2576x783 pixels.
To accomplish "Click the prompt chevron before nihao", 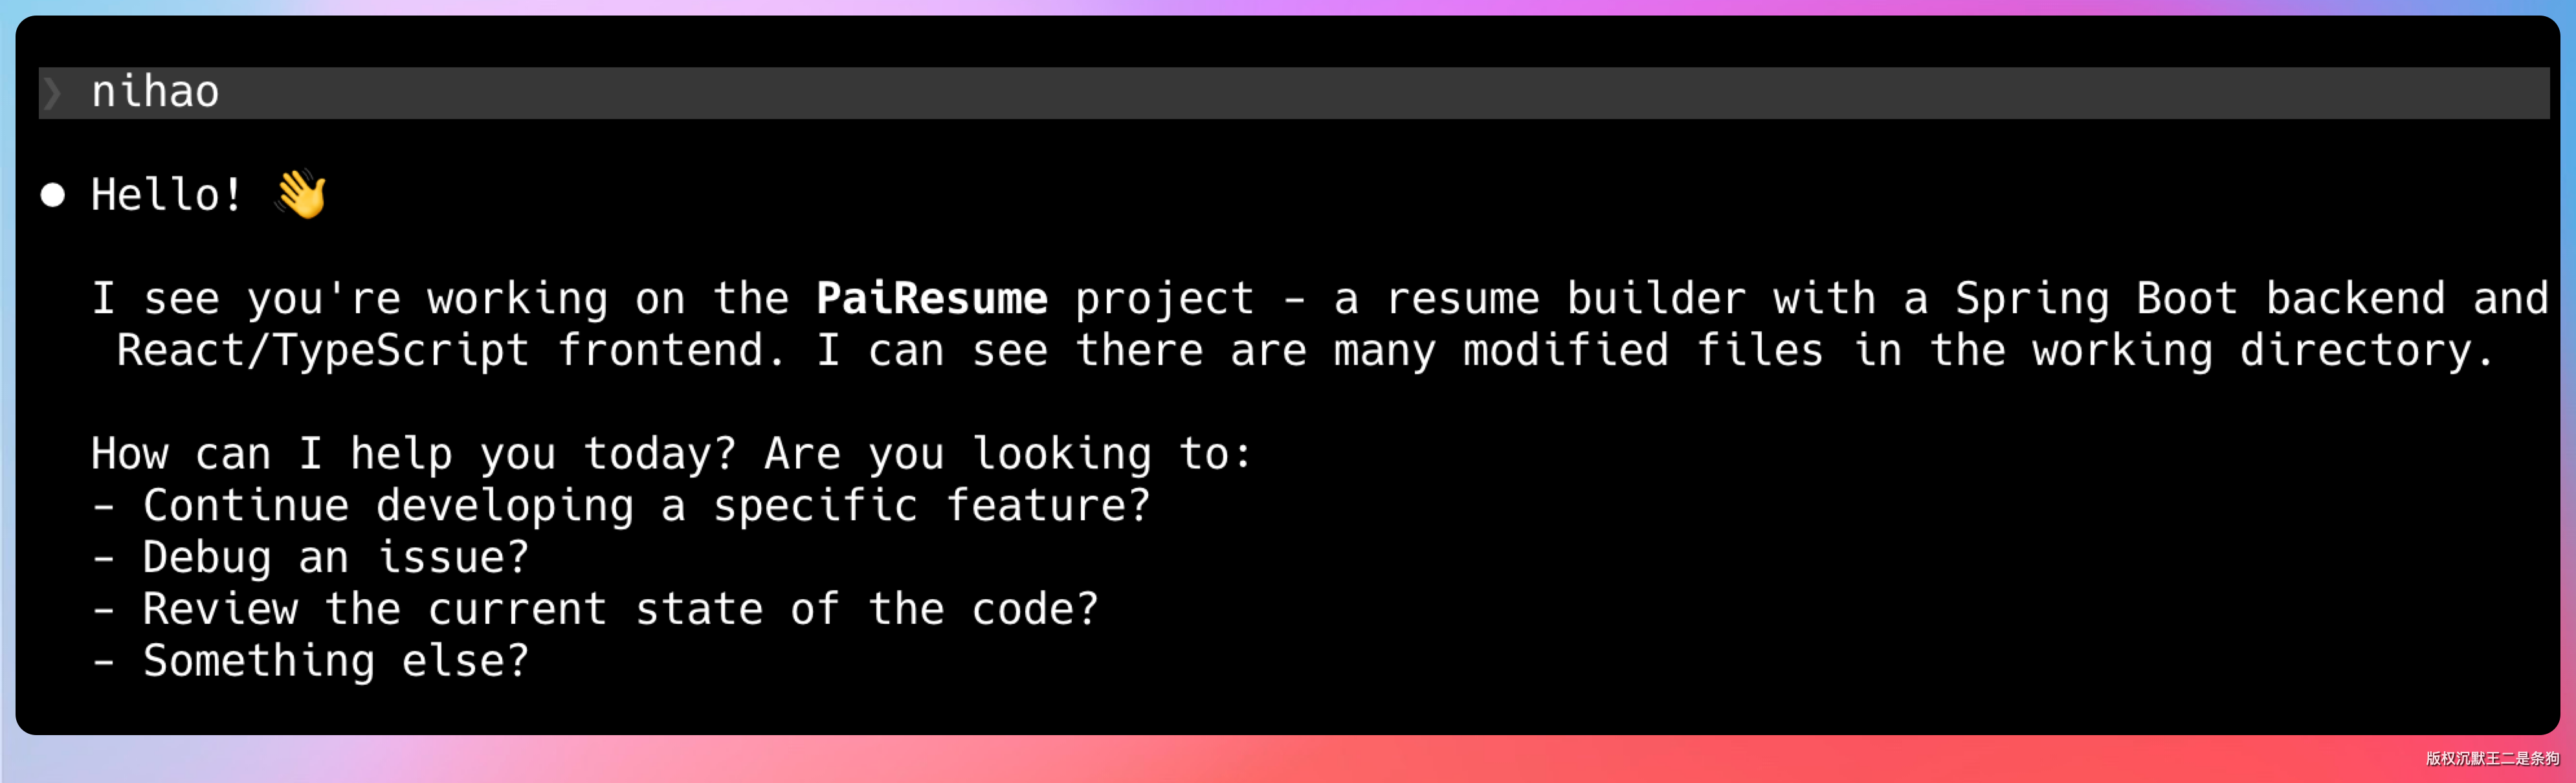I will 52,93.
